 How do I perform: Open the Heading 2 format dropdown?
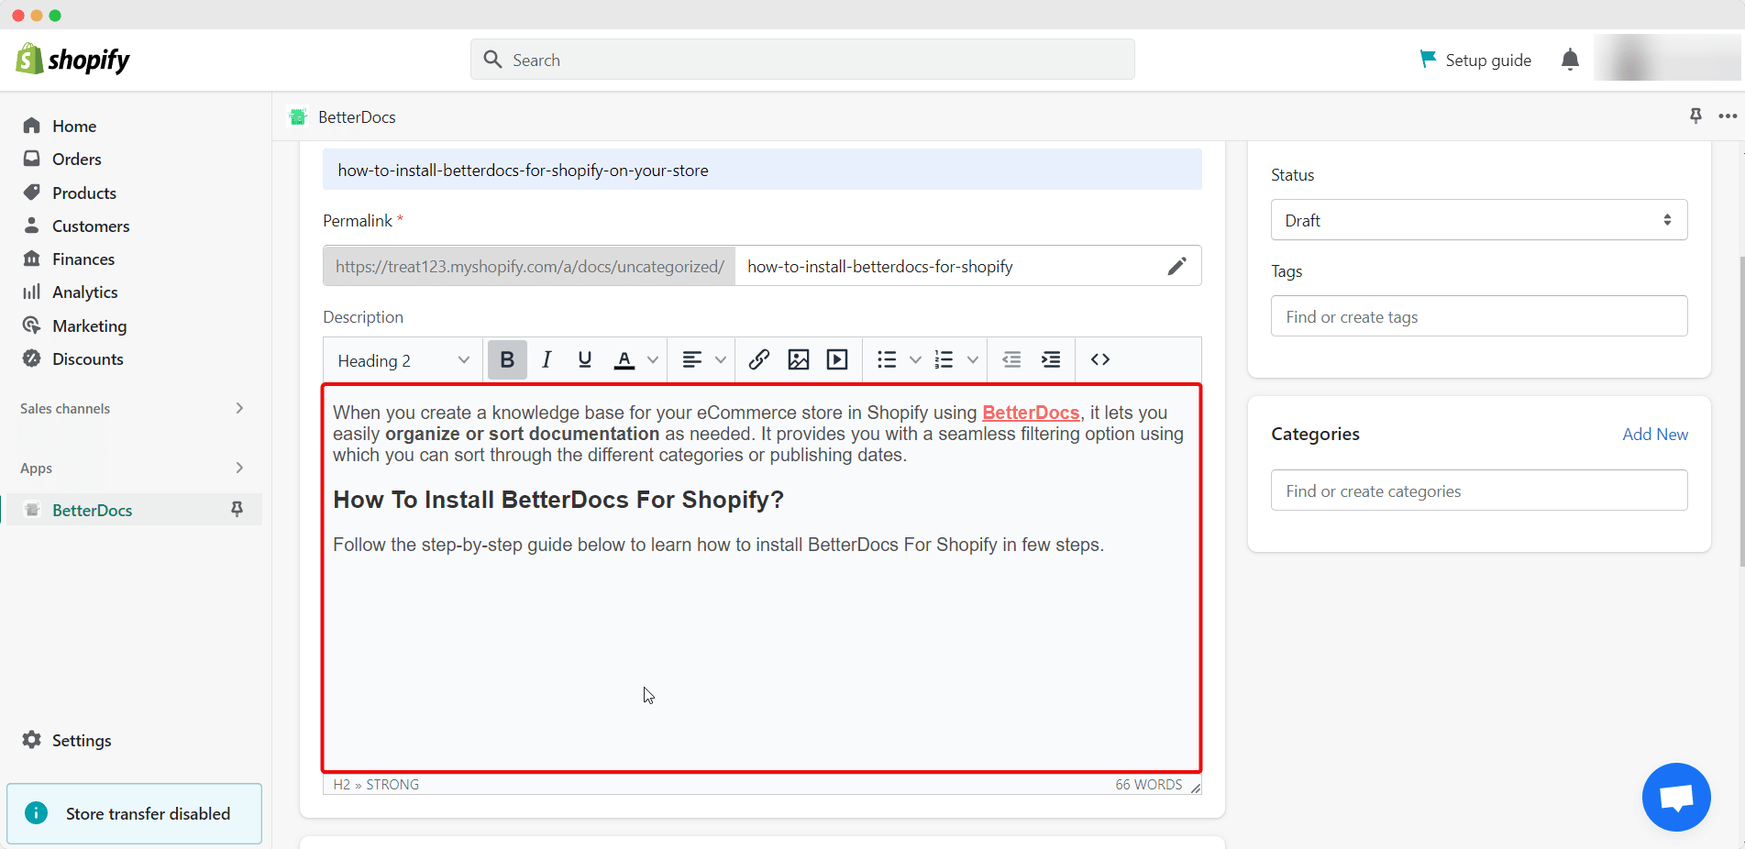403,360
